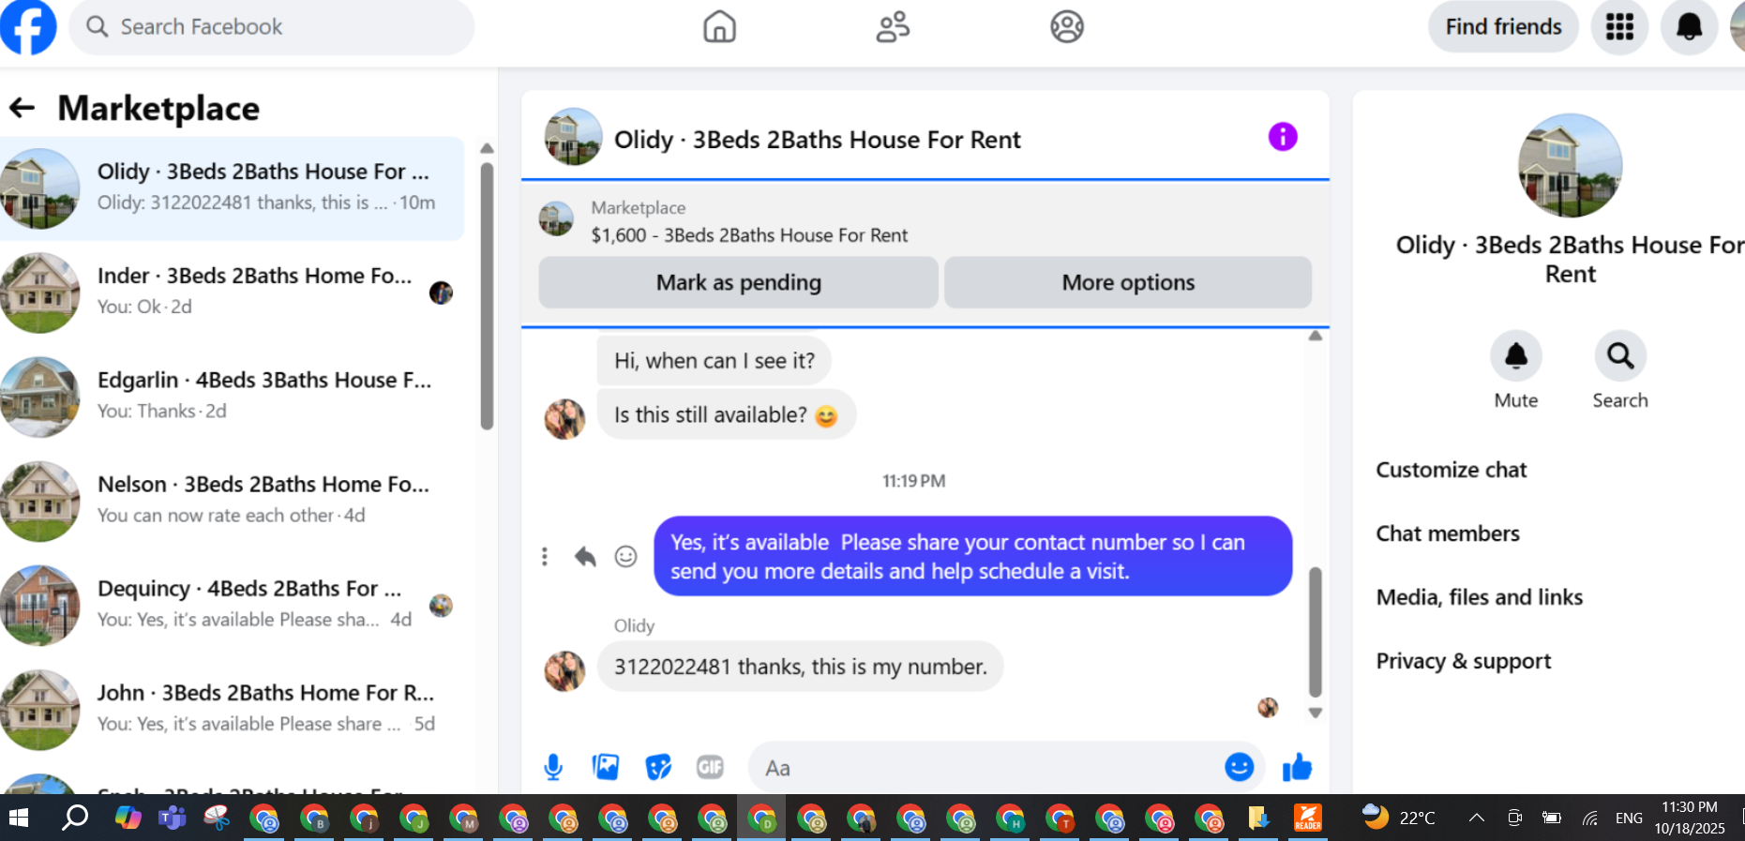Send a thumbs-up like

point(1298,767)
